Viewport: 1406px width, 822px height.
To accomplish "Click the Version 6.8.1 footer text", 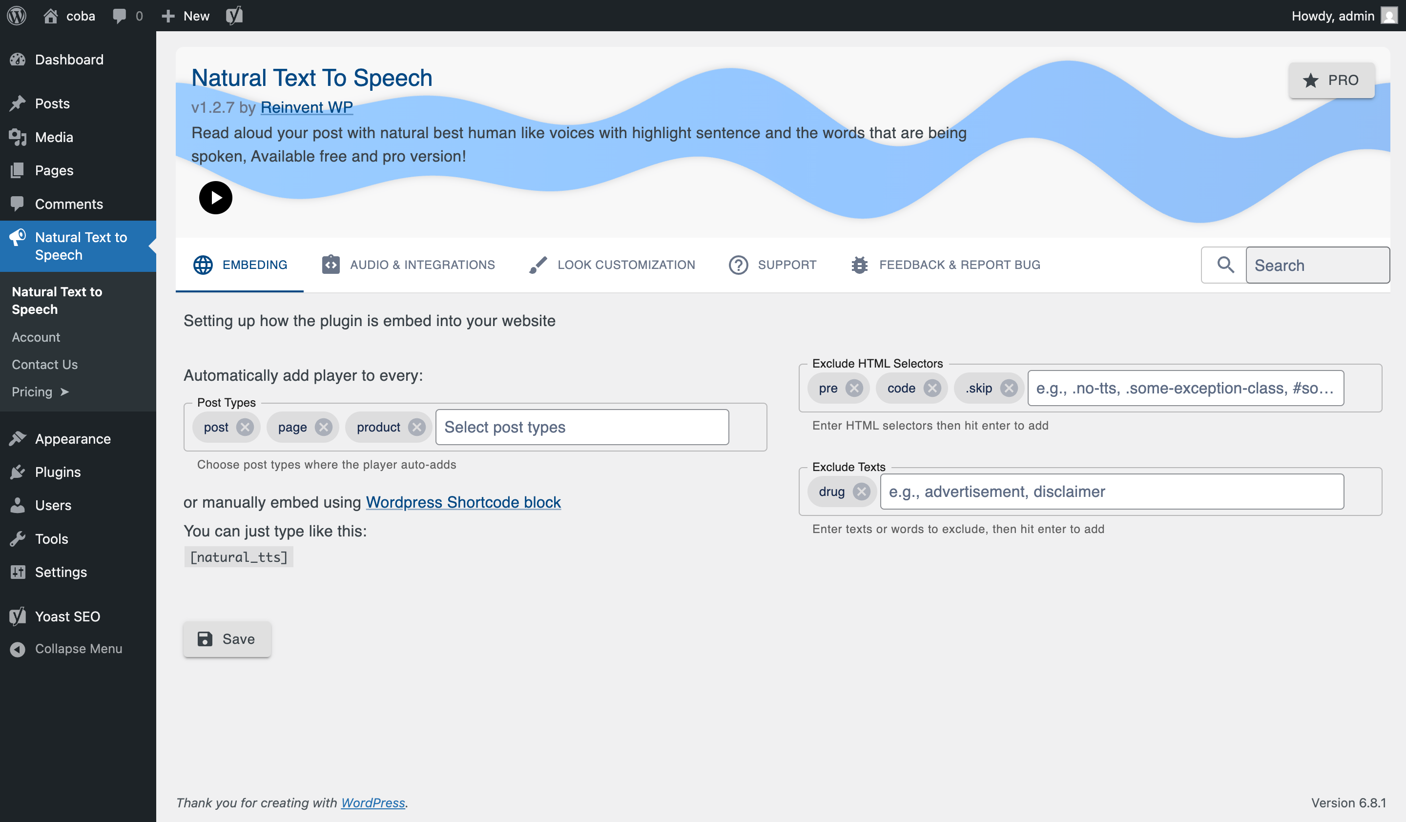I will click(1348, 803).
